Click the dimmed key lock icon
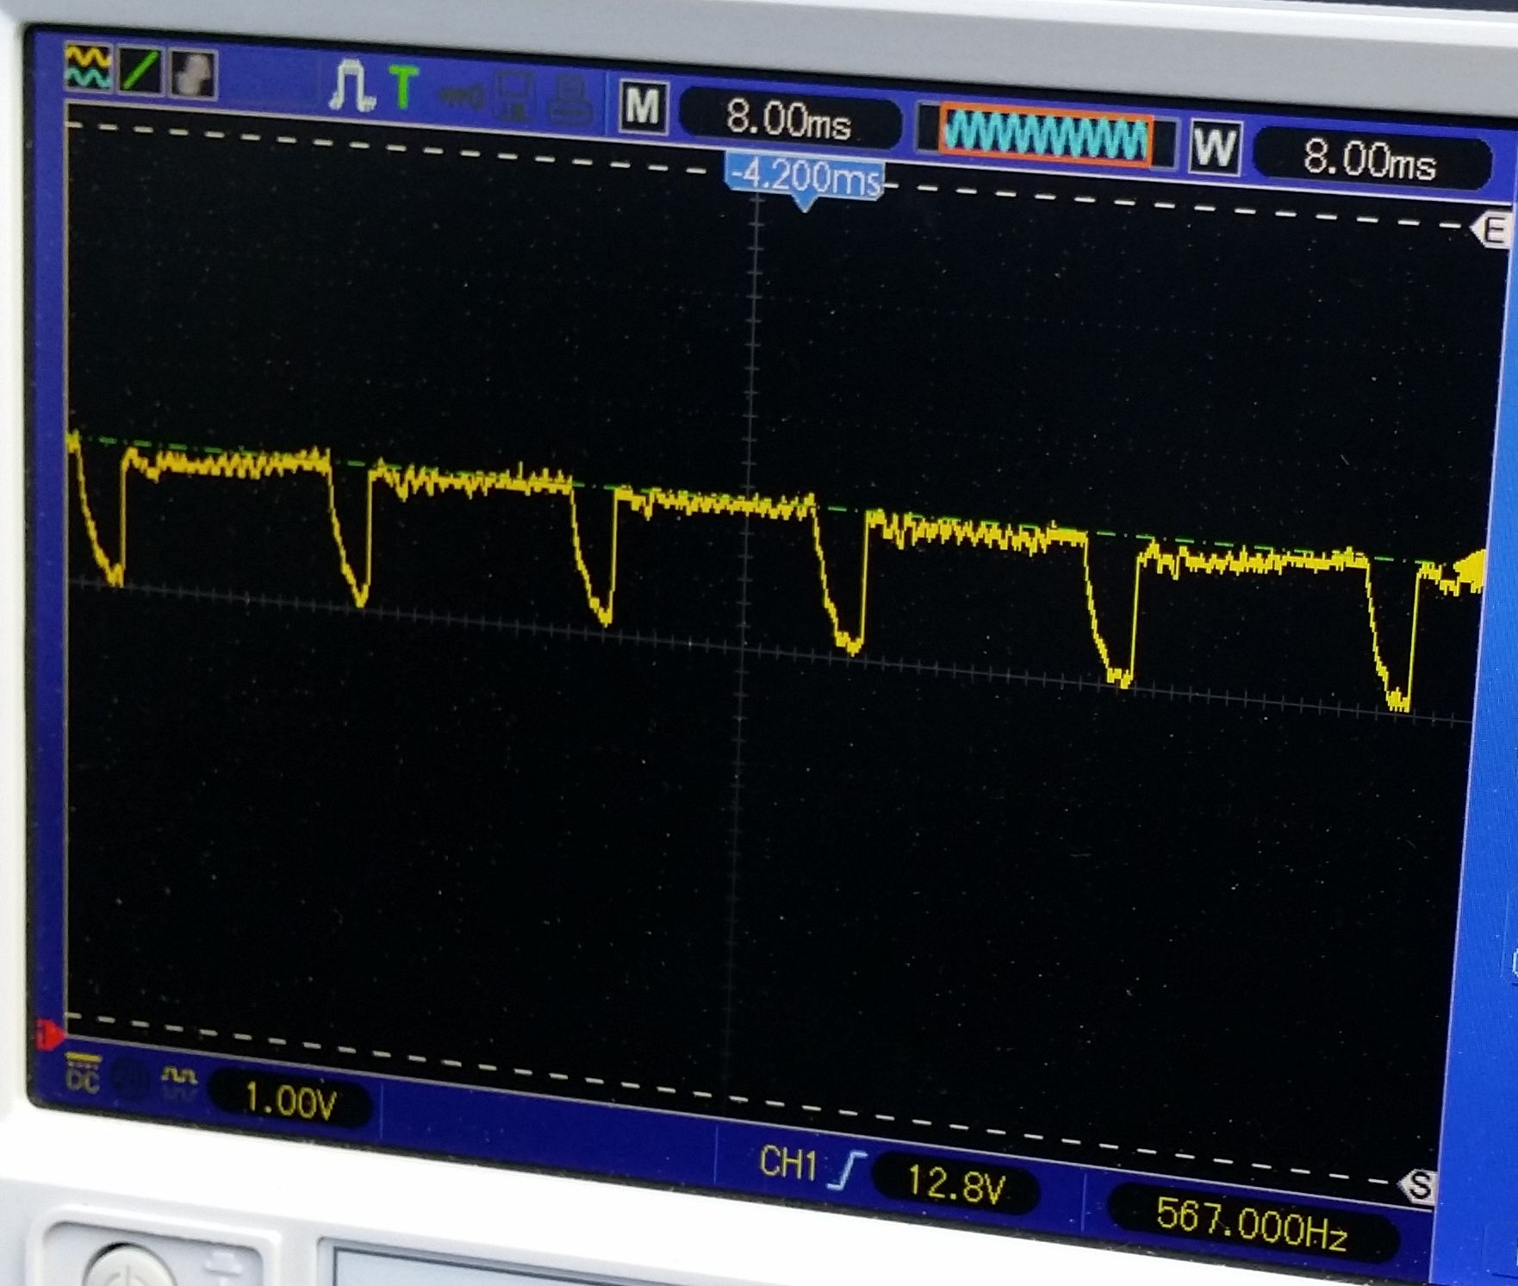Image resolution: width=1518 pixels, height=1286 pixels. (x=463, y=95)
